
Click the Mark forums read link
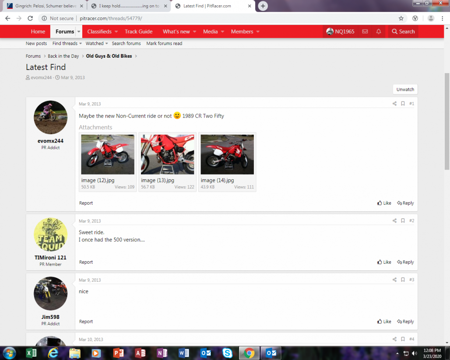[164, 43]
